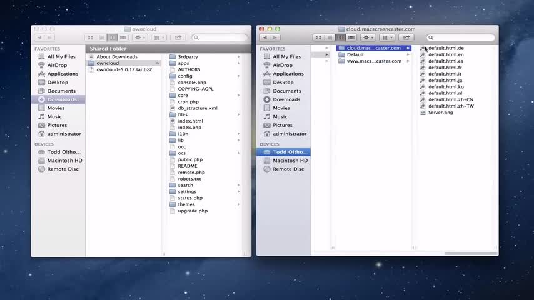The height and width of the screenshot is (300, 534).
Task: Click Share button in cloud.macscreencaster.com window
Action: (406, 37)
